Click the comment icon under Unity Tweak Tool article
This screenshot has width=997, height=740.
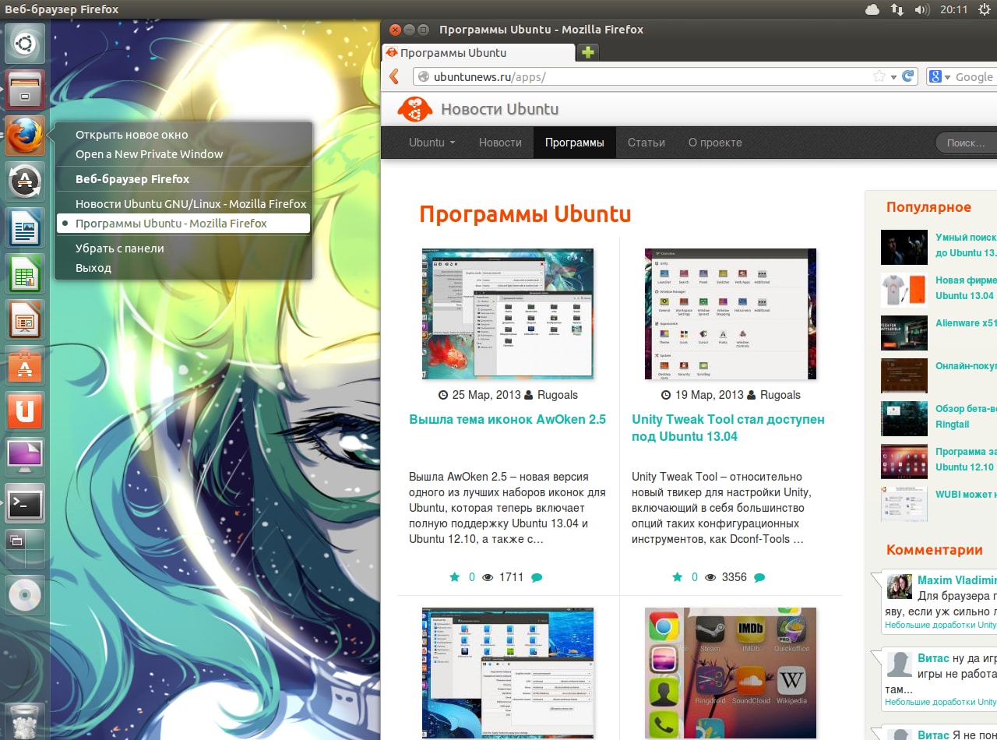coord(759,577)
